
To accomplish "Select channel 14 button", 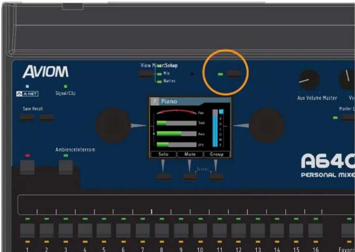I will click(x=277, y=231).
